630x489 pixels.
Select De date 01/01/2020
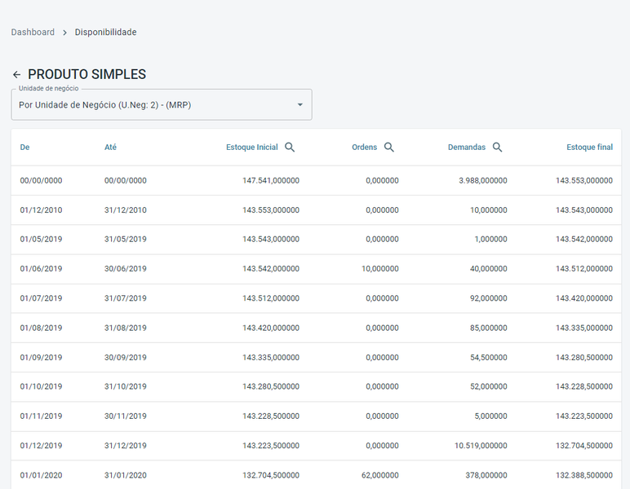tap(41, 475)
